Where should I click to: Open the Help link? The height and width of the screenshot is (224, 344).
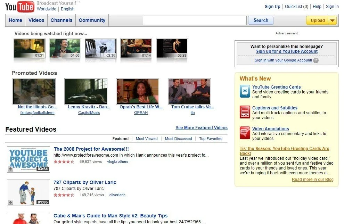point(317,7)
